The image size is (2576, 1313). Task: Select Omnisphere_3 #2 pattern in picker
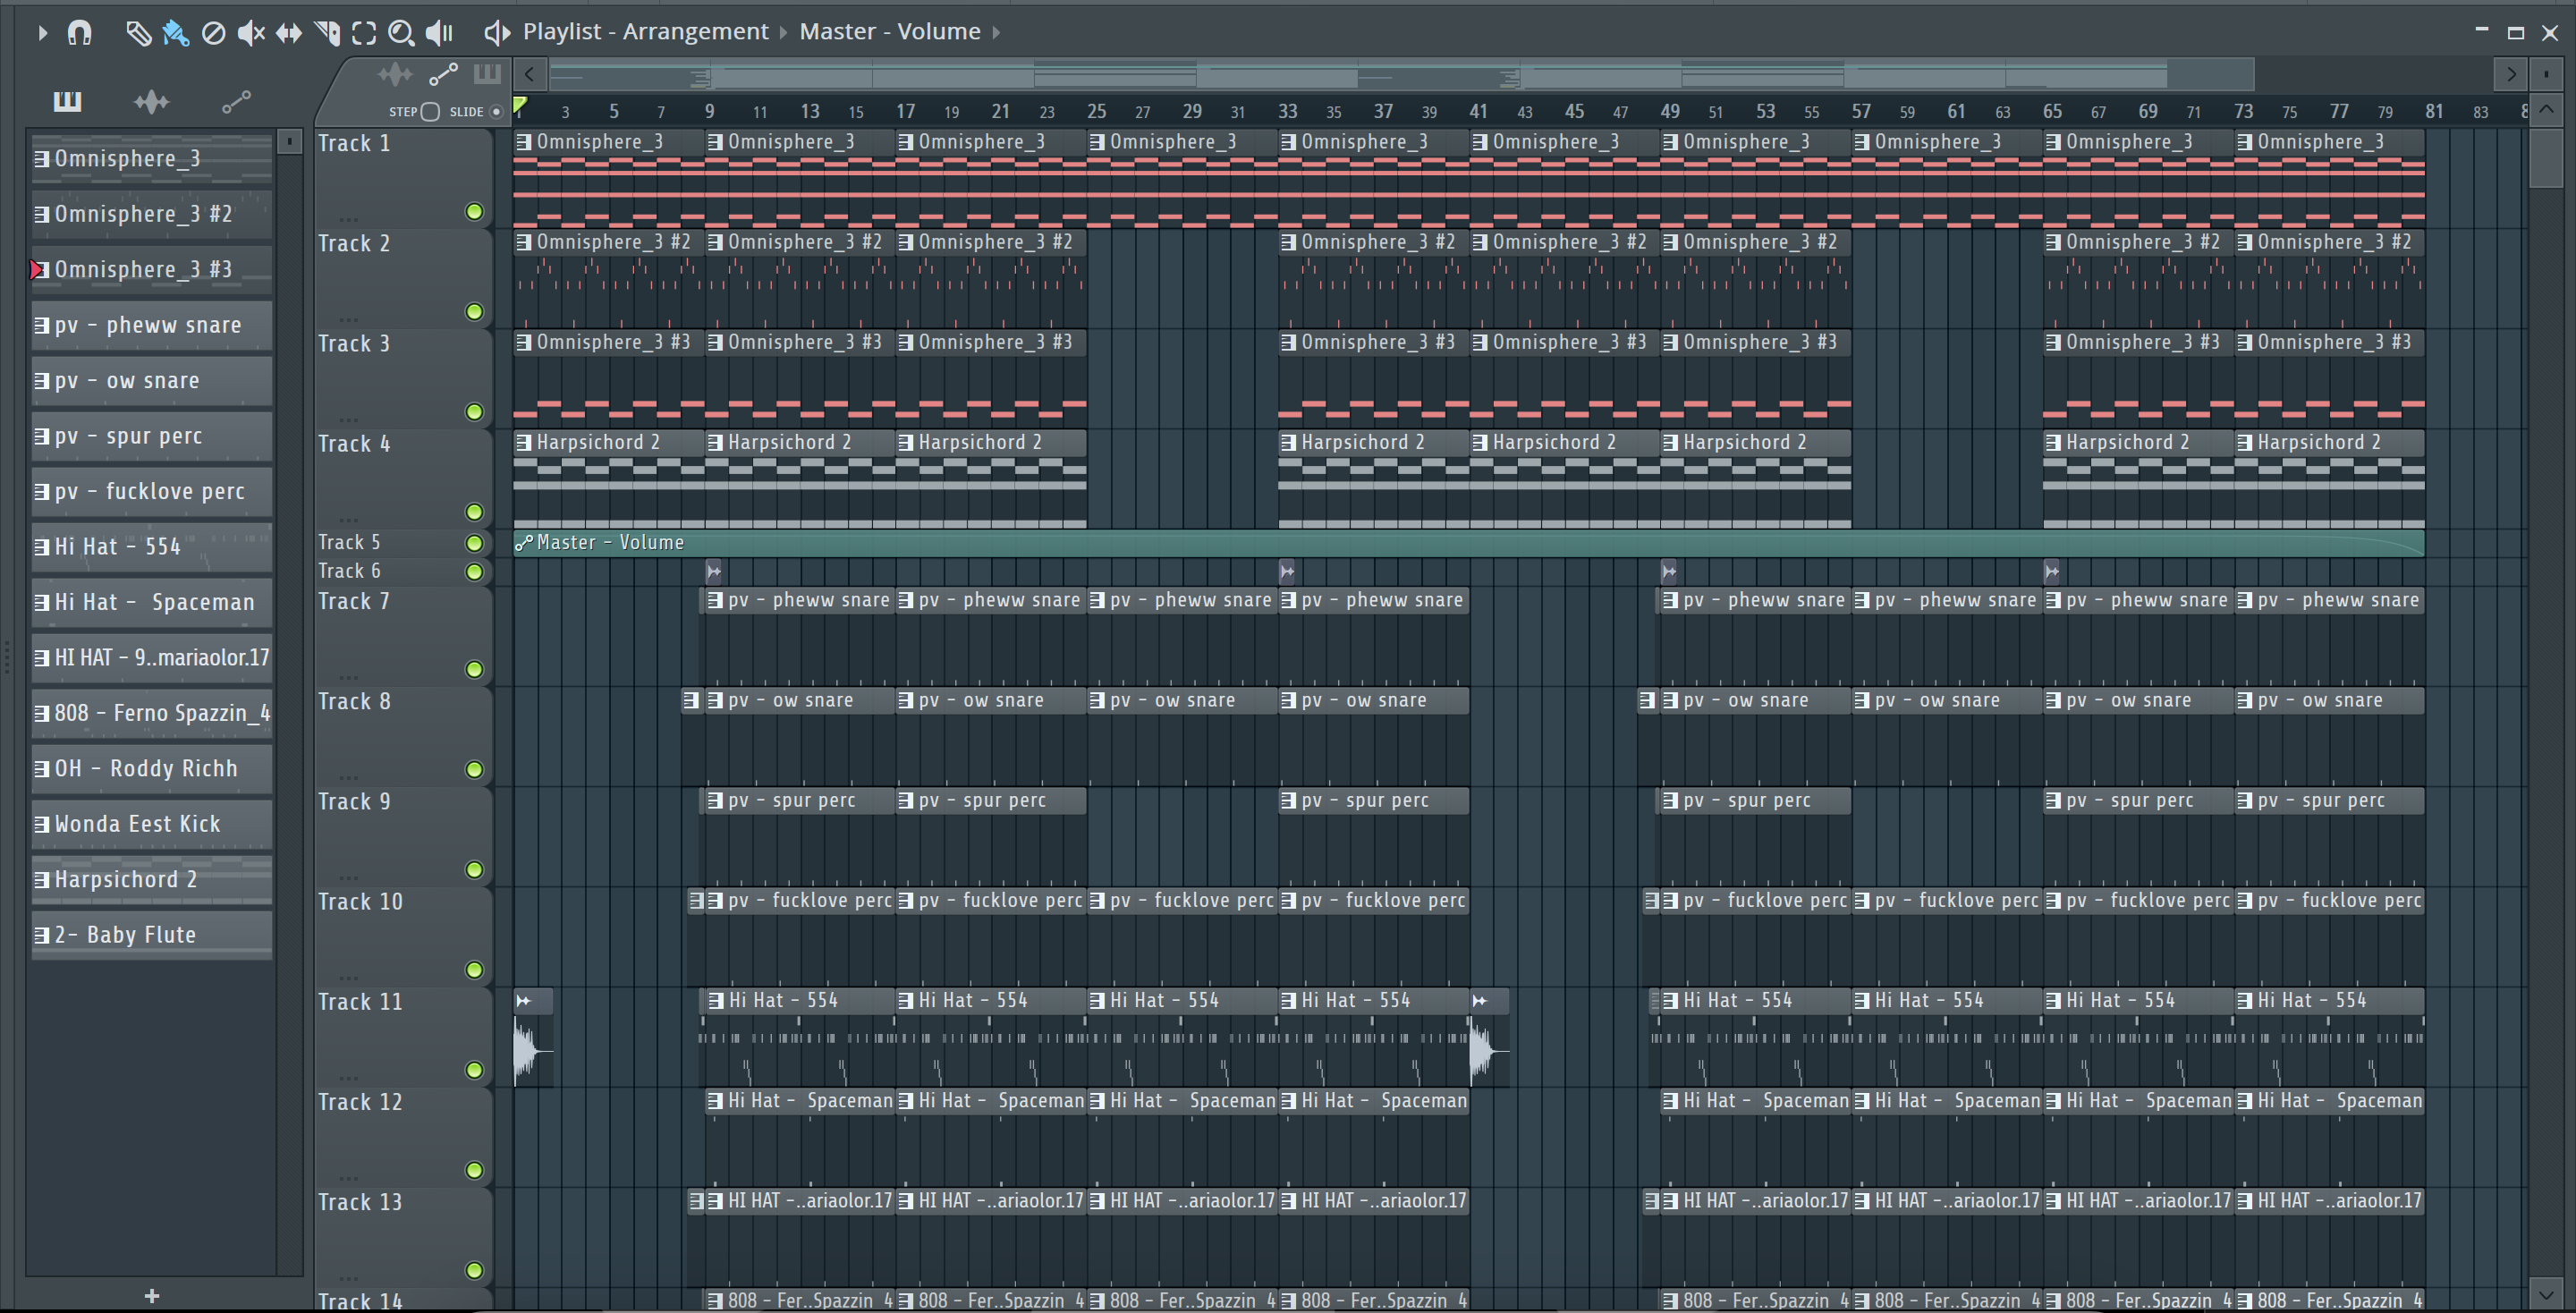[x=152, y=214]
